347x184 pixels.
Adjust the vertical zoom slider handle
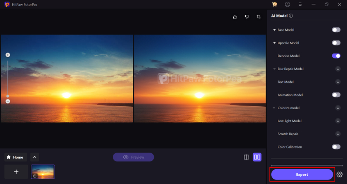(8, 96)
